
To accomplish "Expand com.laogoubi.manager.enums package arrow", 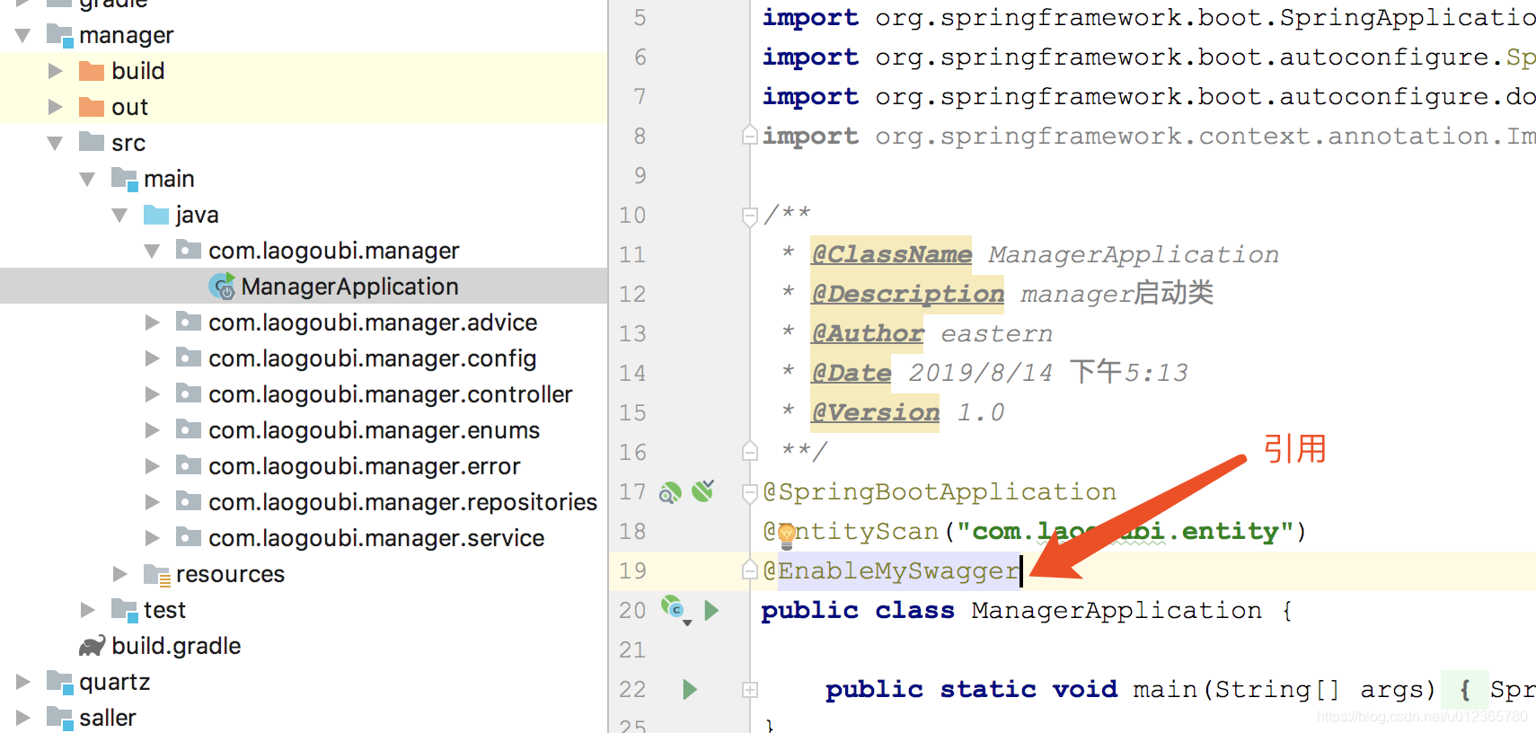I will (153, 430).
